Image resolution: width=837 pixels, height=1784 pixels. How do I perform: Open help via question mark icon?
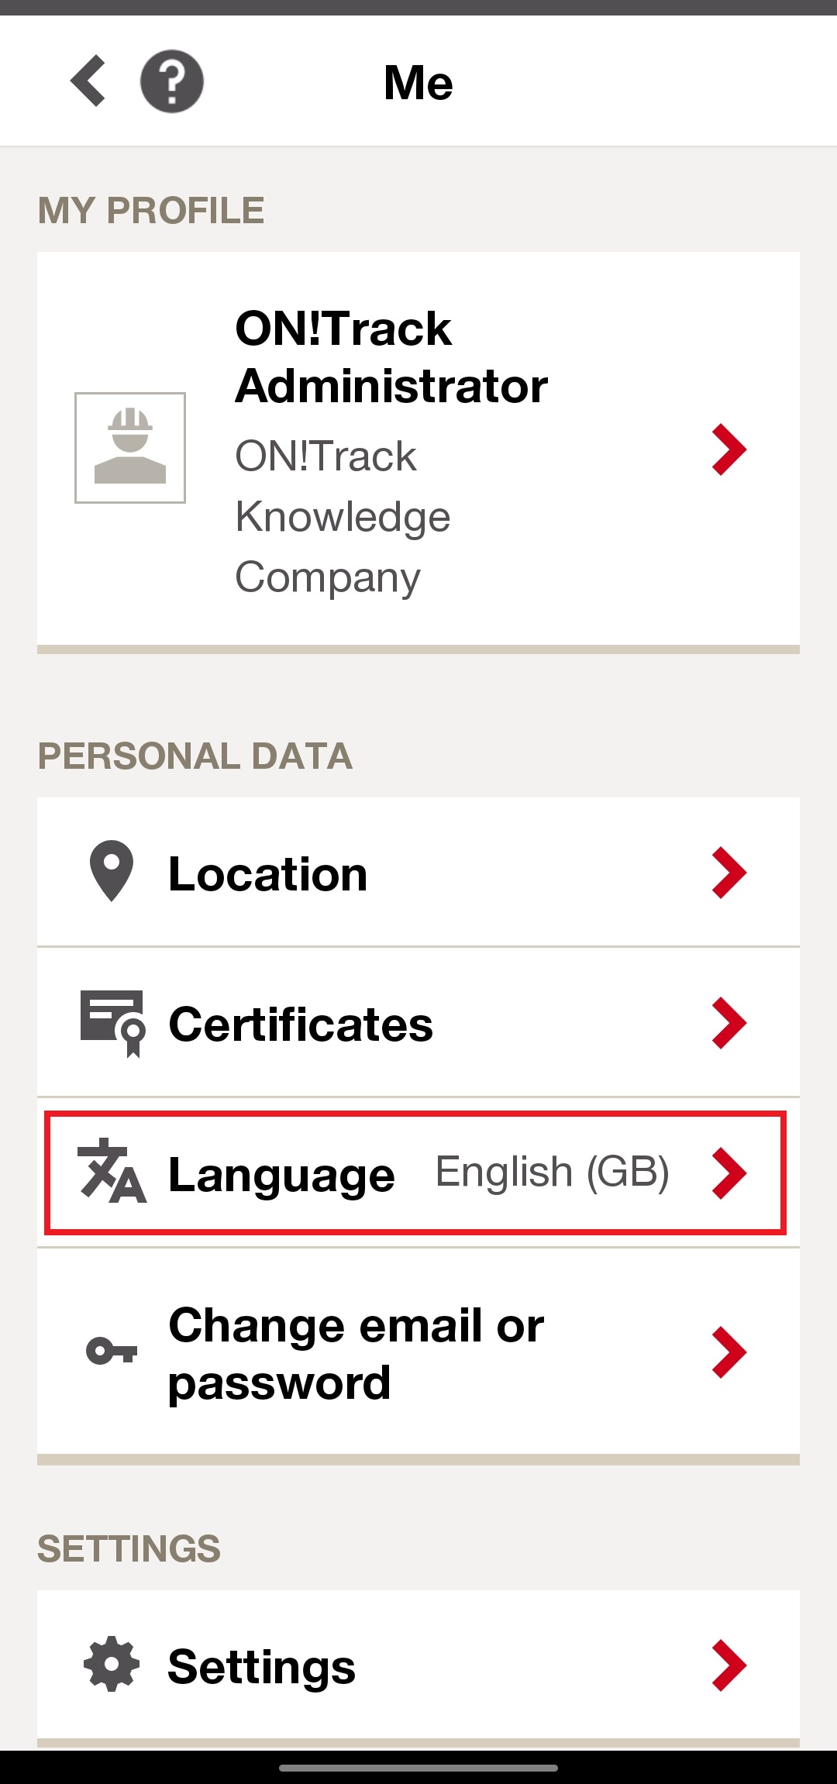172,81
